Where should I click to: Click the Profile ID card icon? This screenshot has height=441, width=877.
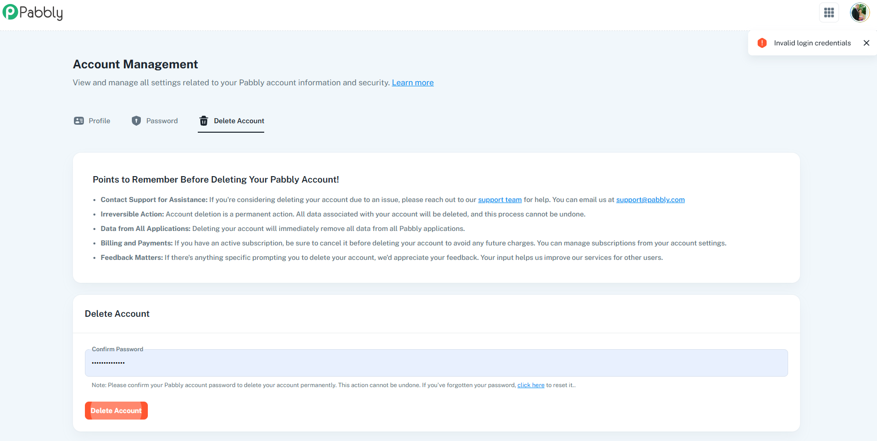coord(79,121)
